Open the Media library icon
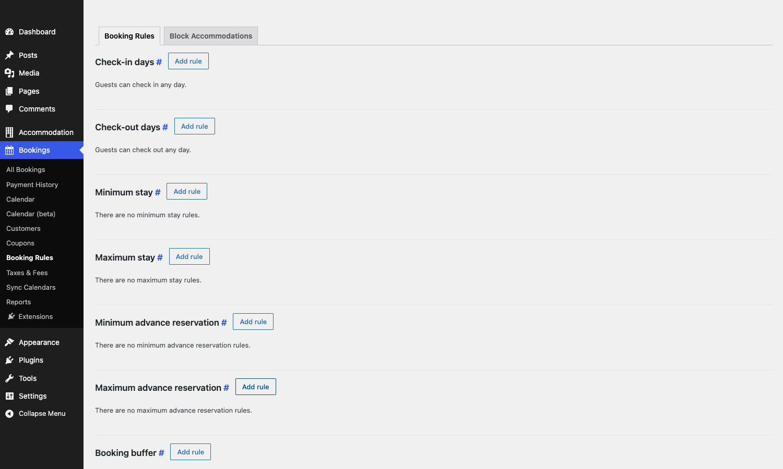 (x=9, y=73)
